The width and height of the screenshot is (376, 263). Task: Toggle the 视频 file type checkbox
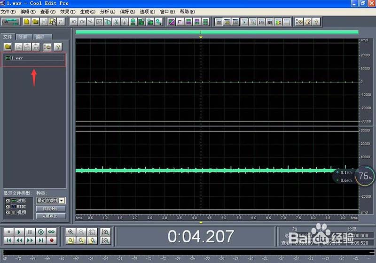click(8, 212)
